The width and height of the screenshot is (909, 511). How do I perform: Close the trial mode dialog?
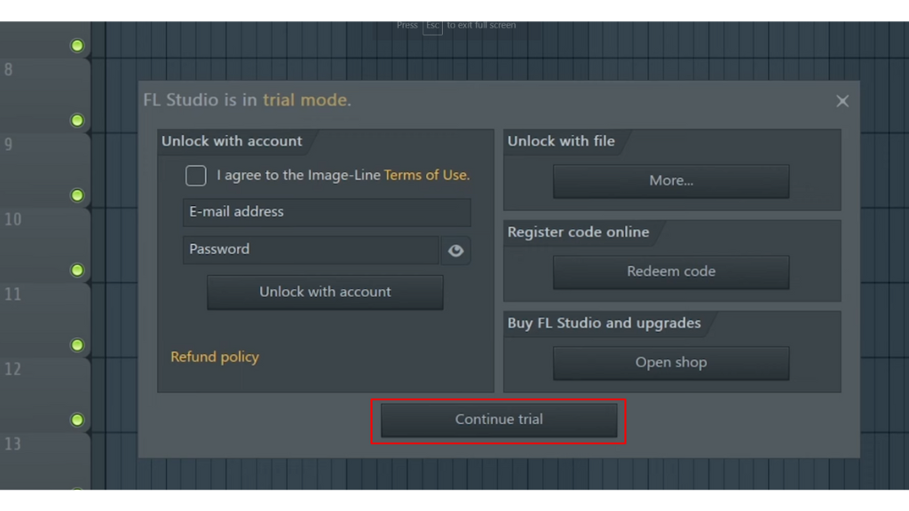click(x=842, y=101)
